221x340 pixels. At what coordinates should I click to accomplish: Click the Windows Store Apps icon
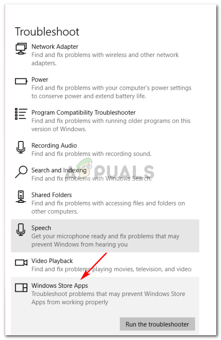pyautogui.click(x=21, y=288)
